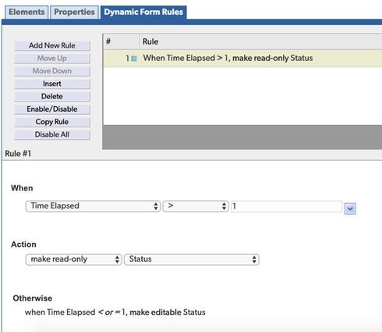Click the condition value input containing 1
382x332 pixels.
tap(286, 206)
